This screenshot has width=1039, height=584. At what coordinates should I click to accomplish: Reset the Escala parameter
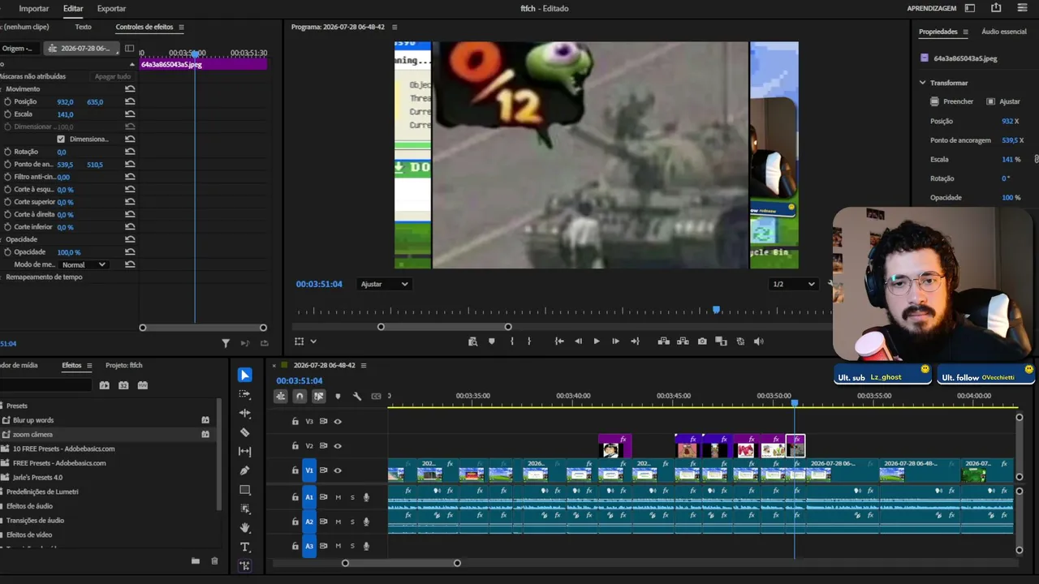130,114
